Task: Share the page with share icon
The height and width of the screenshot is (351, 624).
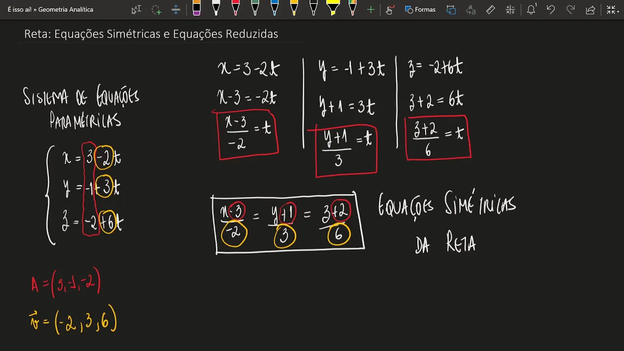Action: click(590, 9)
